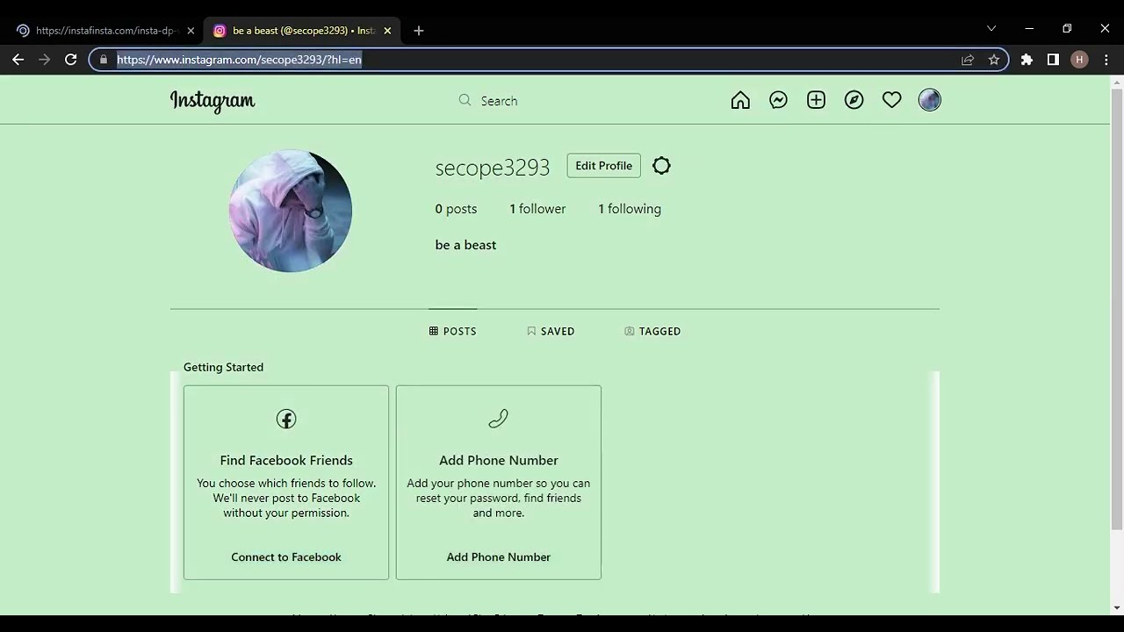View the 1 follower list
The height and width of the screenshot is (632, 1124).
point(537,209)
